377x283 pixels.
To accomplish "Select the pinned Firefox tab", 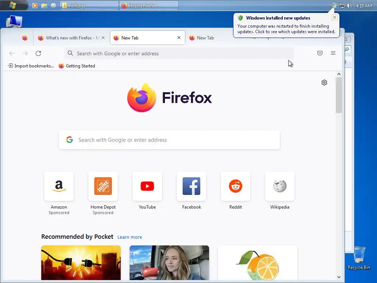I will pos(25,38).
